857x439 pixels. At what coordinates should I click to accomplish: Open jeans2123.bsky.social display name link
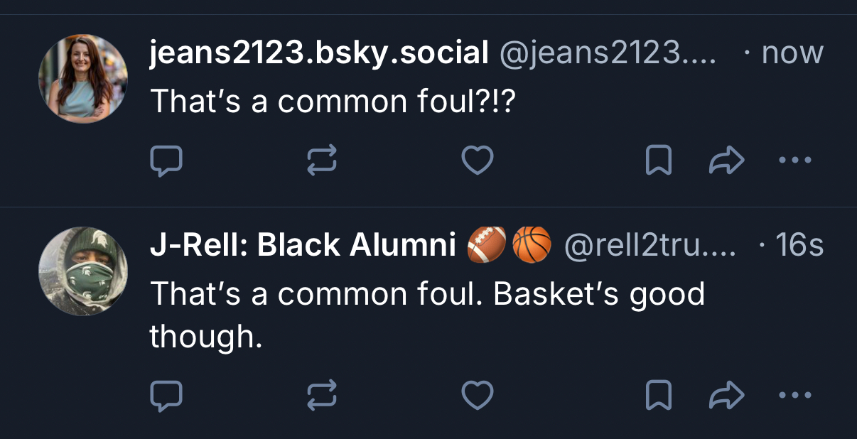tap(319, 53)
